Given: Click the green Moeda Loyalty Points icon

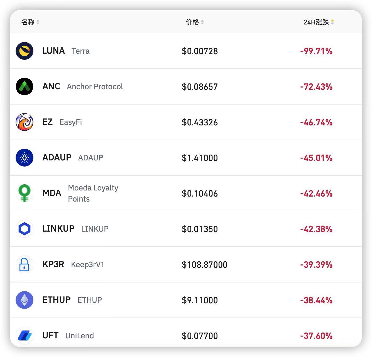Looking at the screenshot, I should [x=25, y=193].
